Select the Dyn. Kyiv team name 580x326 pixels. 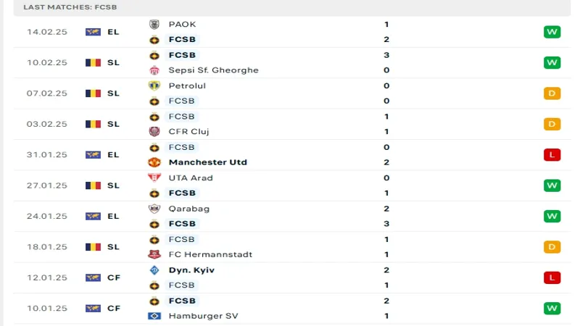191,270
